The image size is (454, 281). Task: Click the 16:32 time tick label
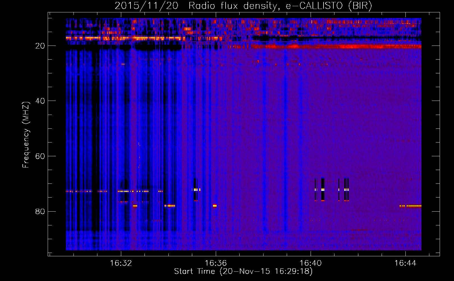tap(121, 263)
